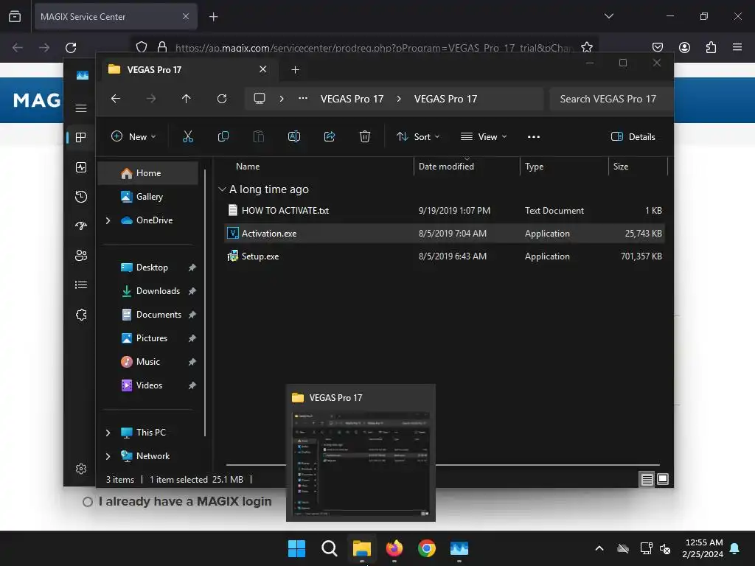Open the See more three-dots menu in the Explorer toolbar
Viewport: 755px width, 566px height.
(x=534, y=136)
